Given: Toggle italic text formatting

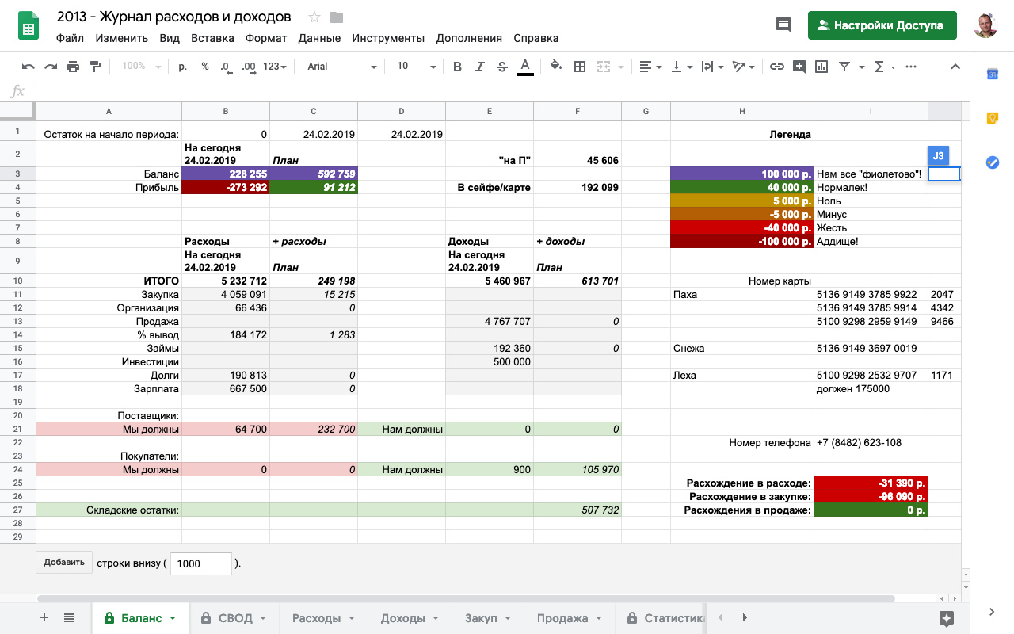Looking at the screenshot, I should pyautogui.click(x=479, y=67).
